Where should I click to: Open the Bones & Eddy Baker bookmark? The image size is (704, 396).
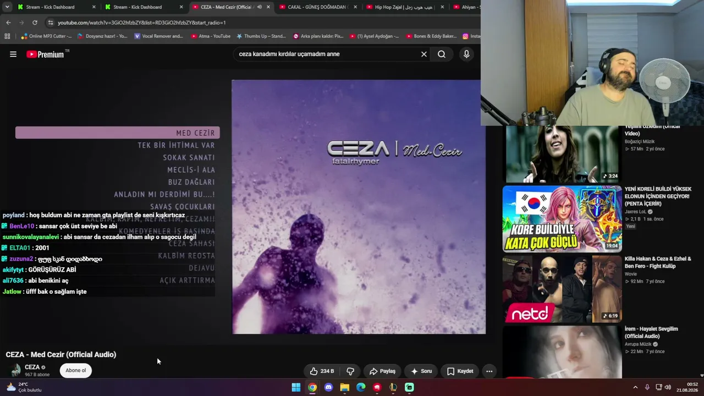click(x=431, y=36)
